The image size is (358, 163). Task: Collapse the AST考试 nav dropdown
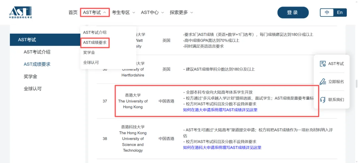(x=95, y=13)
